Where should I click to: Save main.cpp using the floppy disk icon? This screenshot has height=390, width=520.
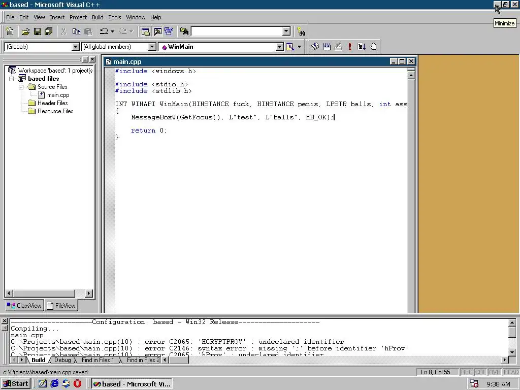[38, 31]
